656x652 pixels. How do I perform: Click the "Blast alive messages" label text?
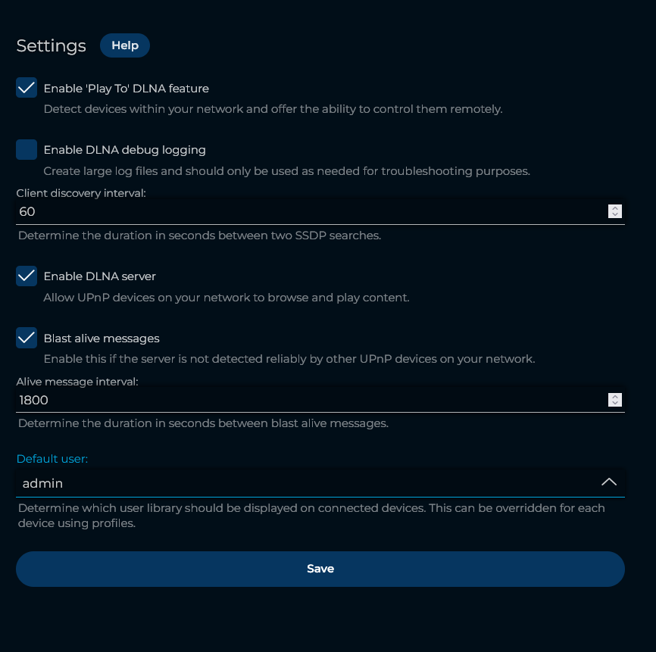pos(102,338)
